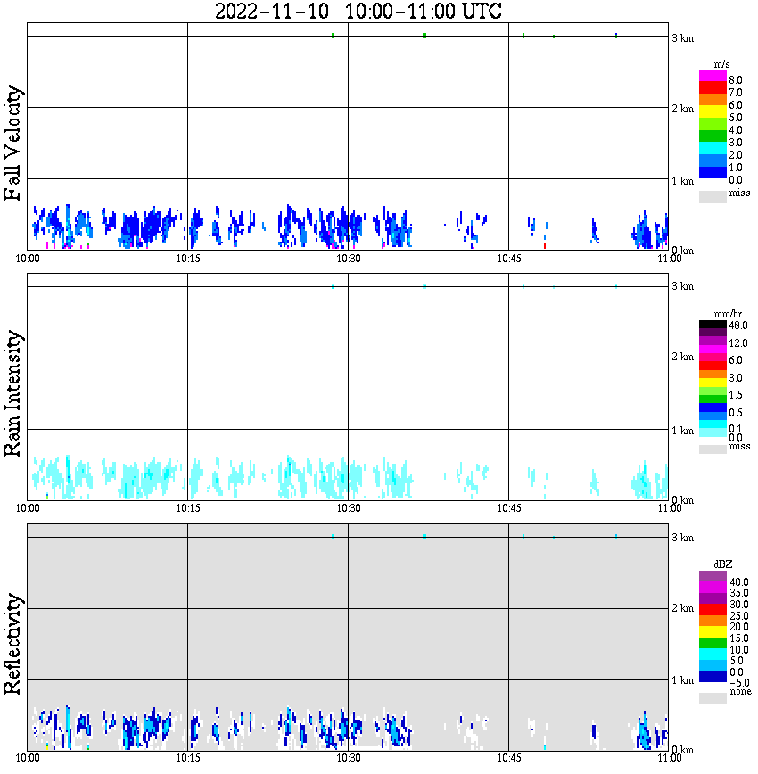Click the large cyan marker at 3 km in Reflectivity
This screenshot has height=774, width=758.
click(424, 537)
